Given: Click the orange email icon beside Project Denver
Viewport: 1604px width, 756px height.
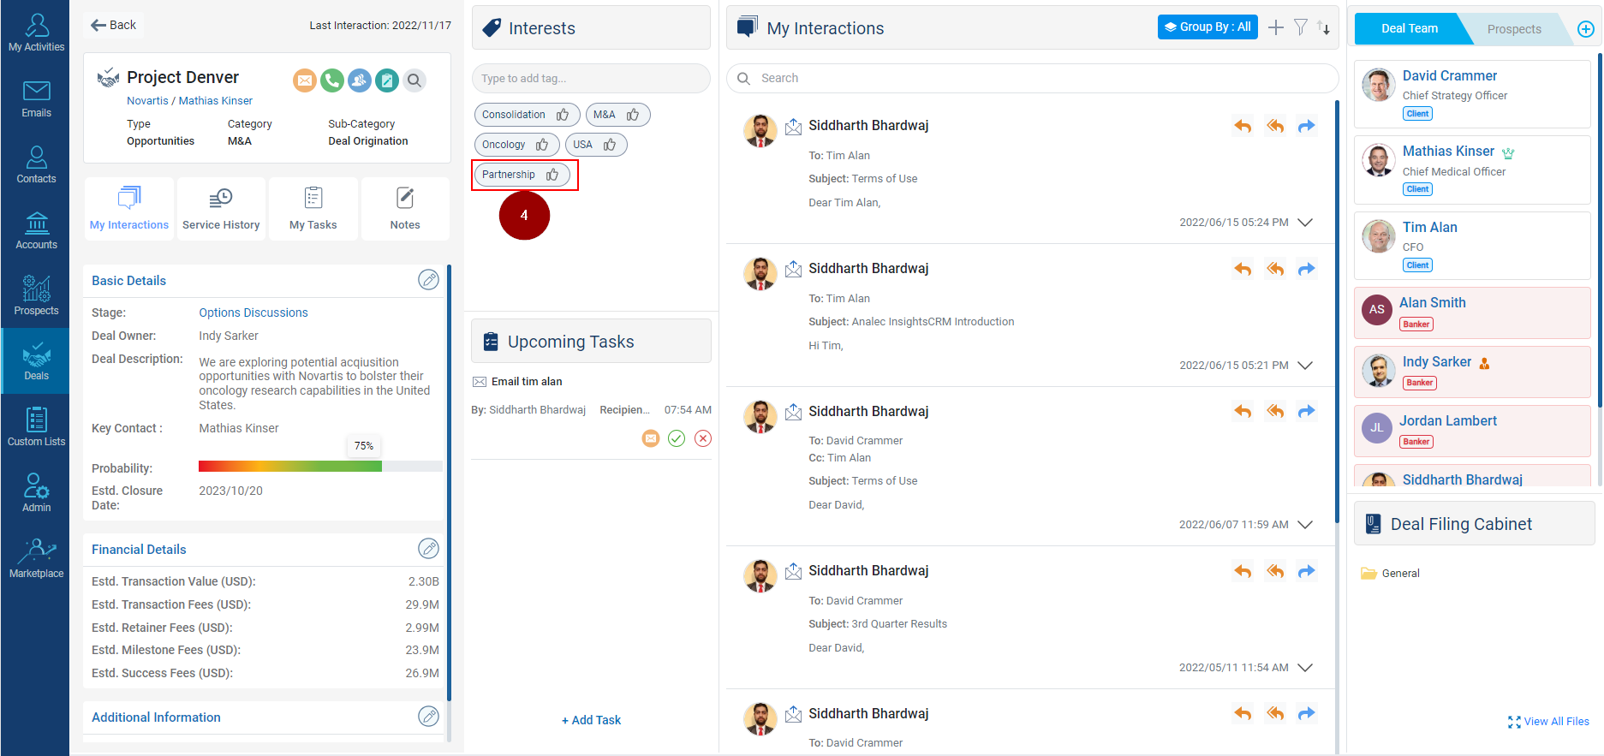Looking at the screenshot, I should pos(305,80).
